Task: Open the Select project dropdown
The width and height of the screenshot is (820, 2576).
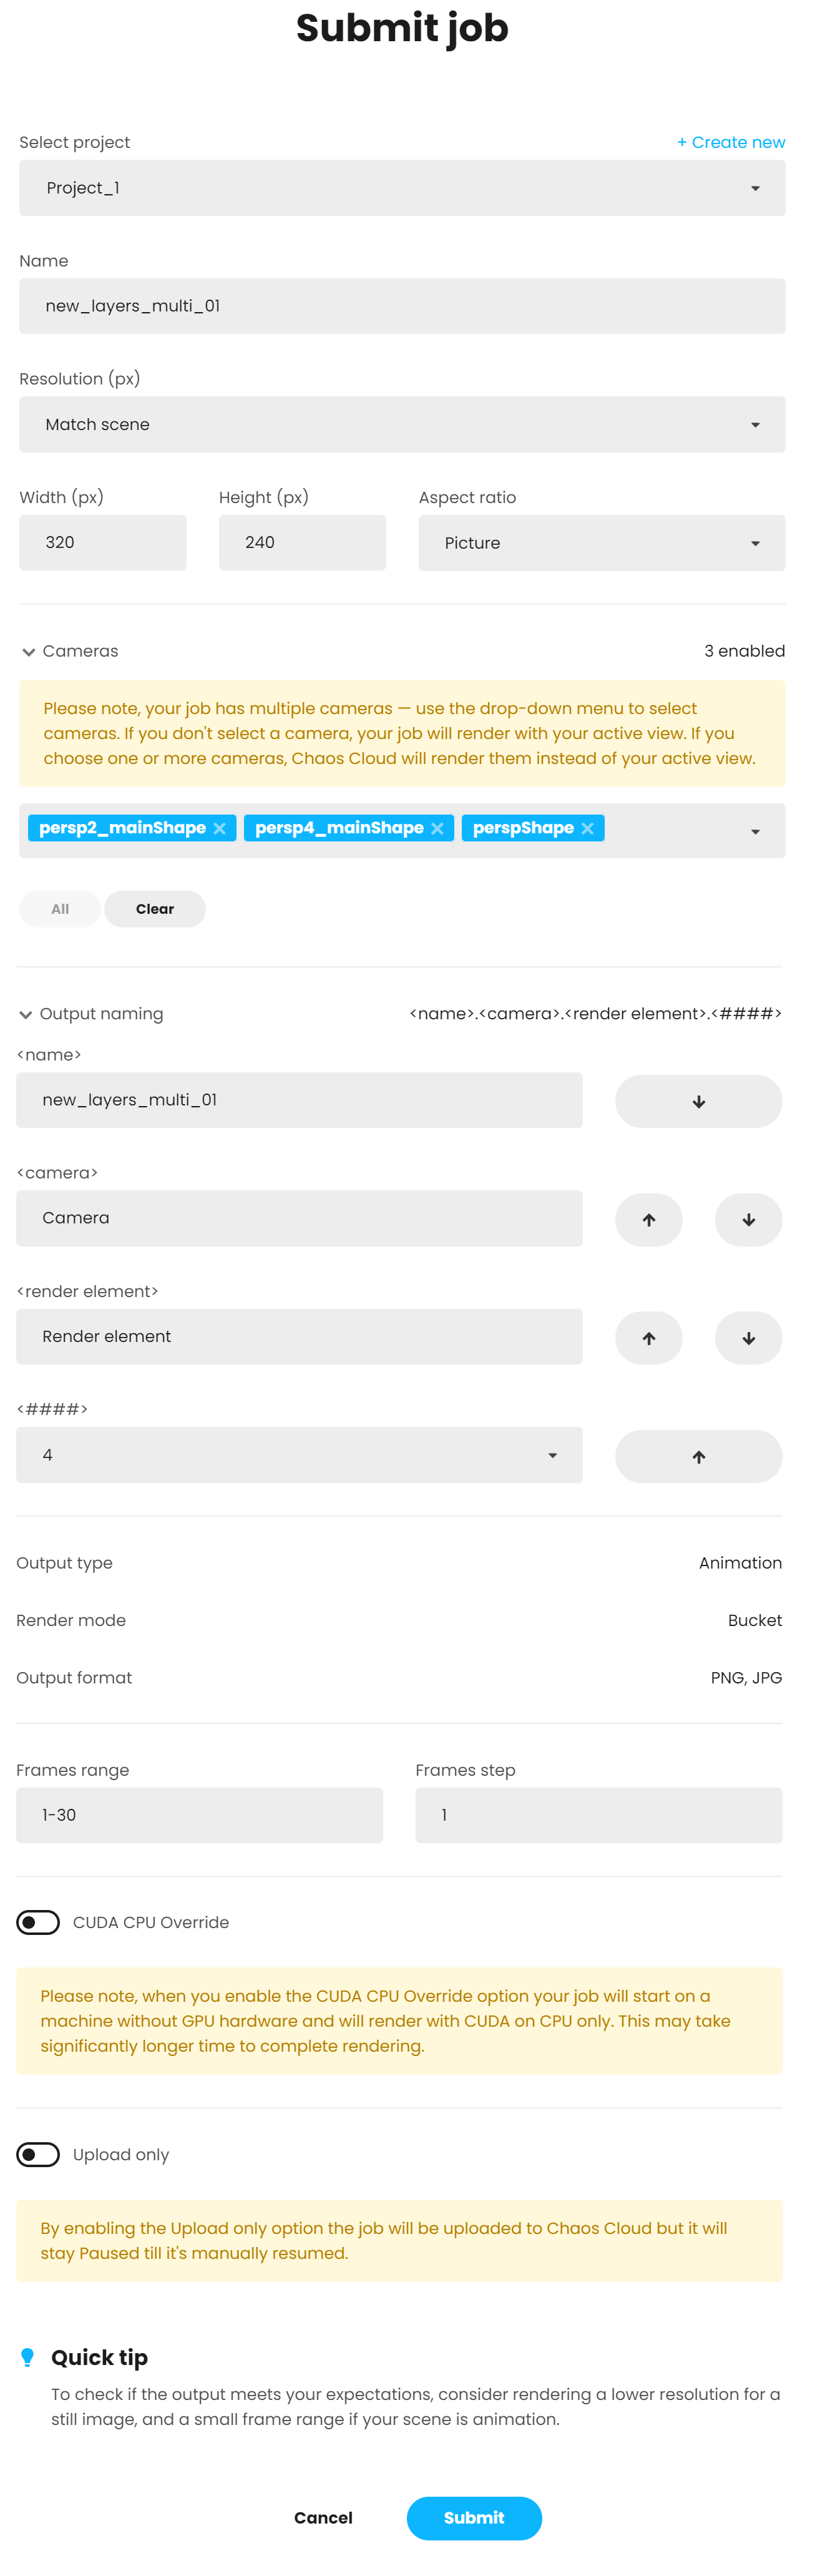Action: tap(402, 188)
